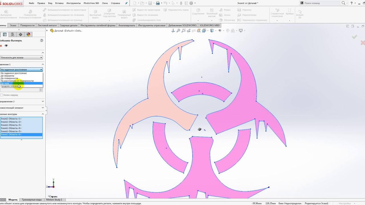This screenshot has height=205, width=365.
Task: Click the Поиск команд search field
Action: 322,3
